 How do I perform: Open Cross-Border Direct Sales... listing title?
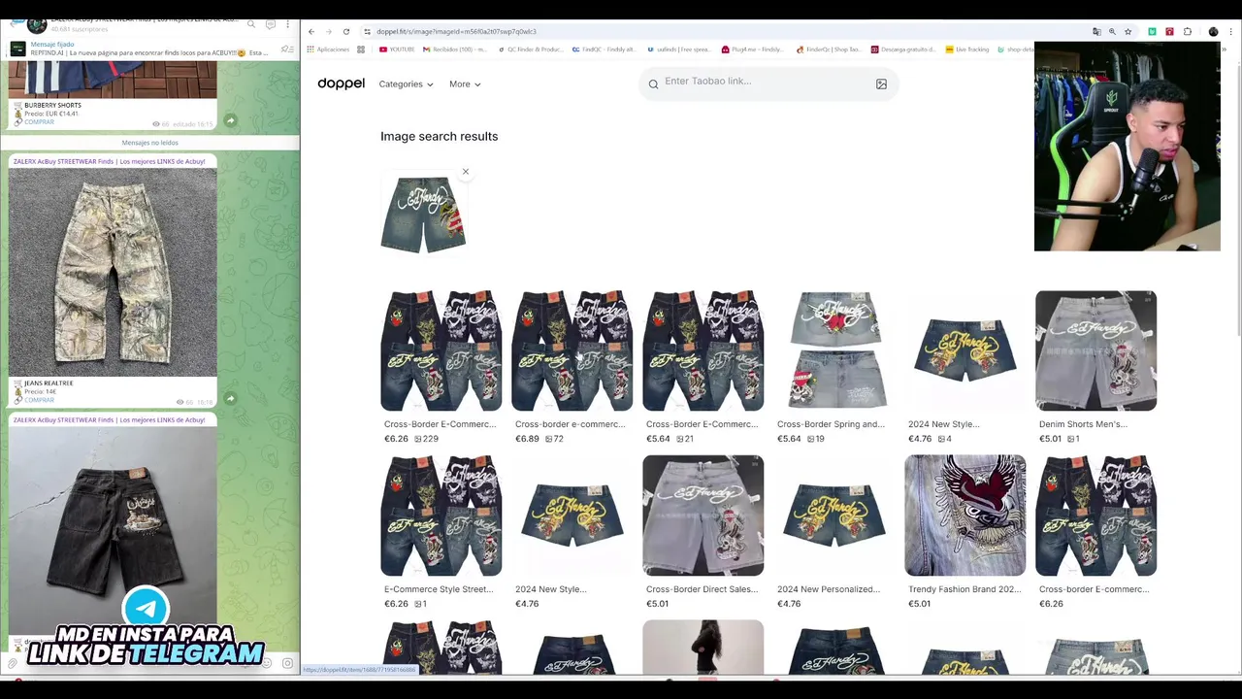click(702, 589)
